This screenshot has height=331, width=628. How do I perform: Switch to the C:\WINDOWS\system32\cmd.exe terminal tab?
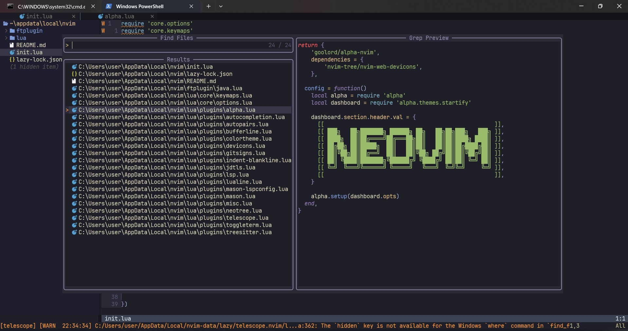coord(51,6)
